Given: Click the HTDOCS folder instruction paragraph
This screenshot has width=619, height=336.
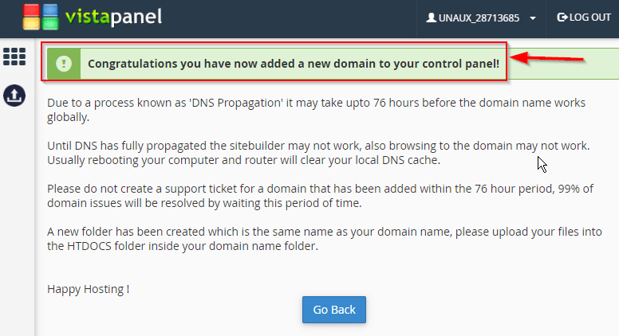Looking at the screenshot, I should 325,239.
